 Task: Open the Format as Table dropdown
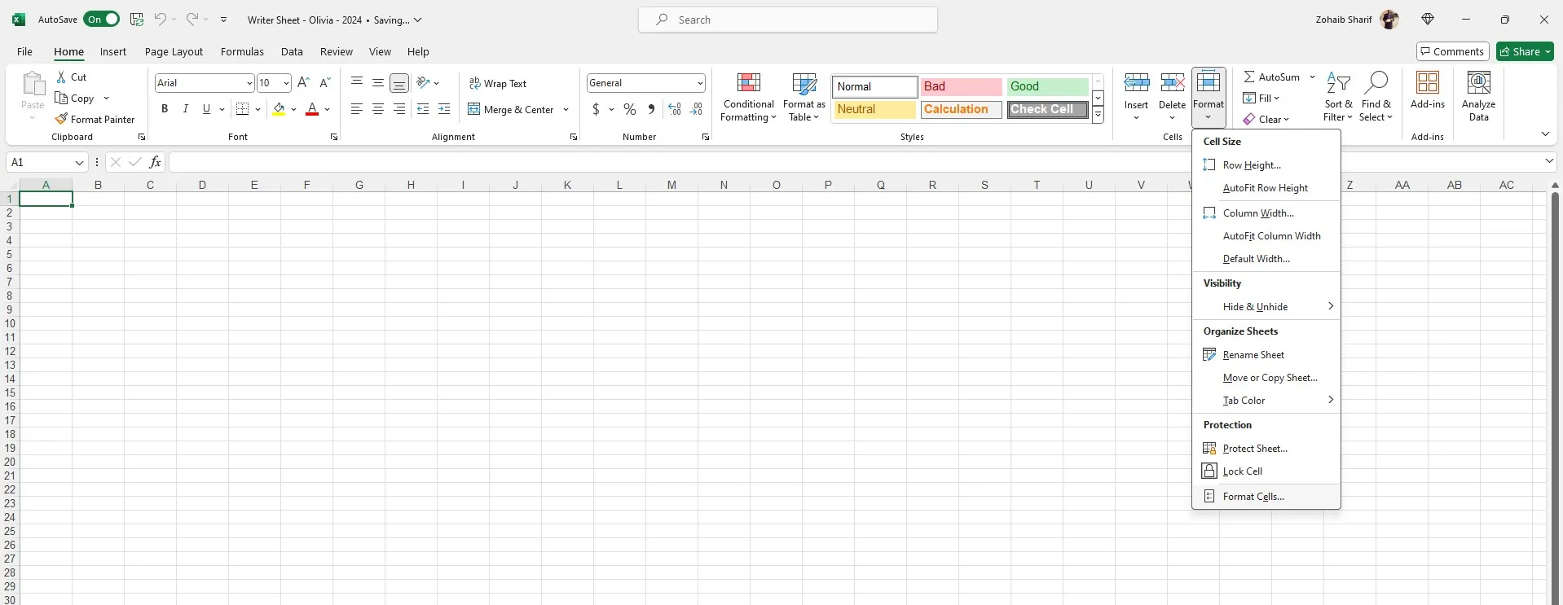(x=804, y=97)
